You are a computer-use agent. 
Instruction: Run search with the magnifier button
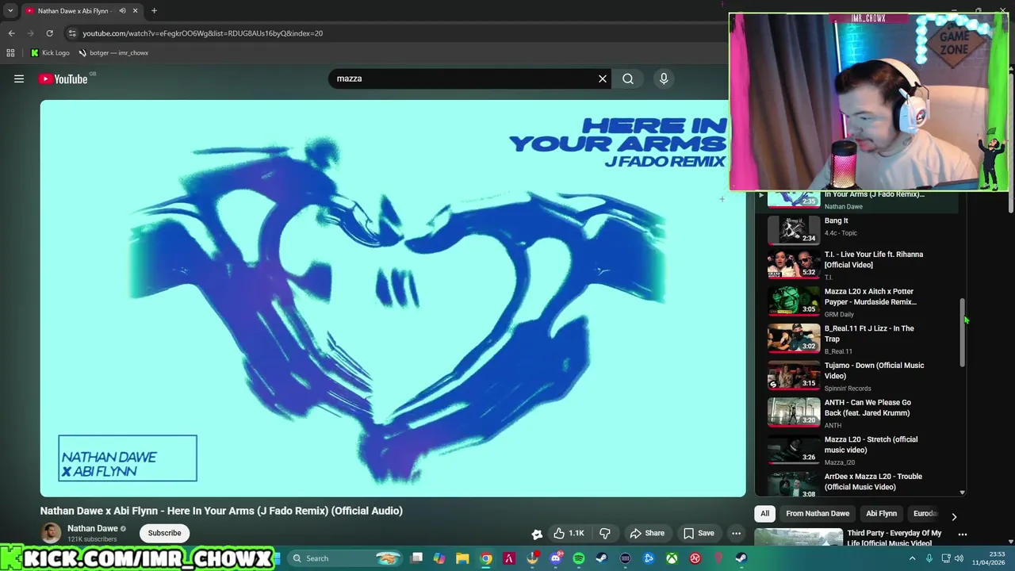628,79
